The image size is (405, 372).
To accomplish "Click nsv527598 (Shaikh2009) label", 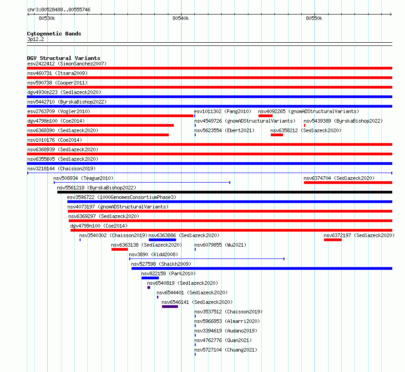I will pyautogui.click(x=161, y=264).
